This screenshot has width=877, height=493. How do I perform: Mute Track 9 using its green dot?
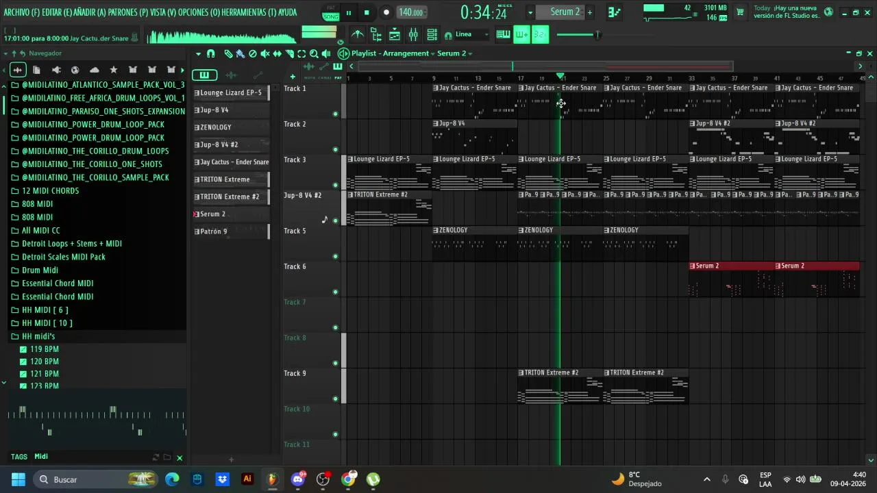(335, 399)
